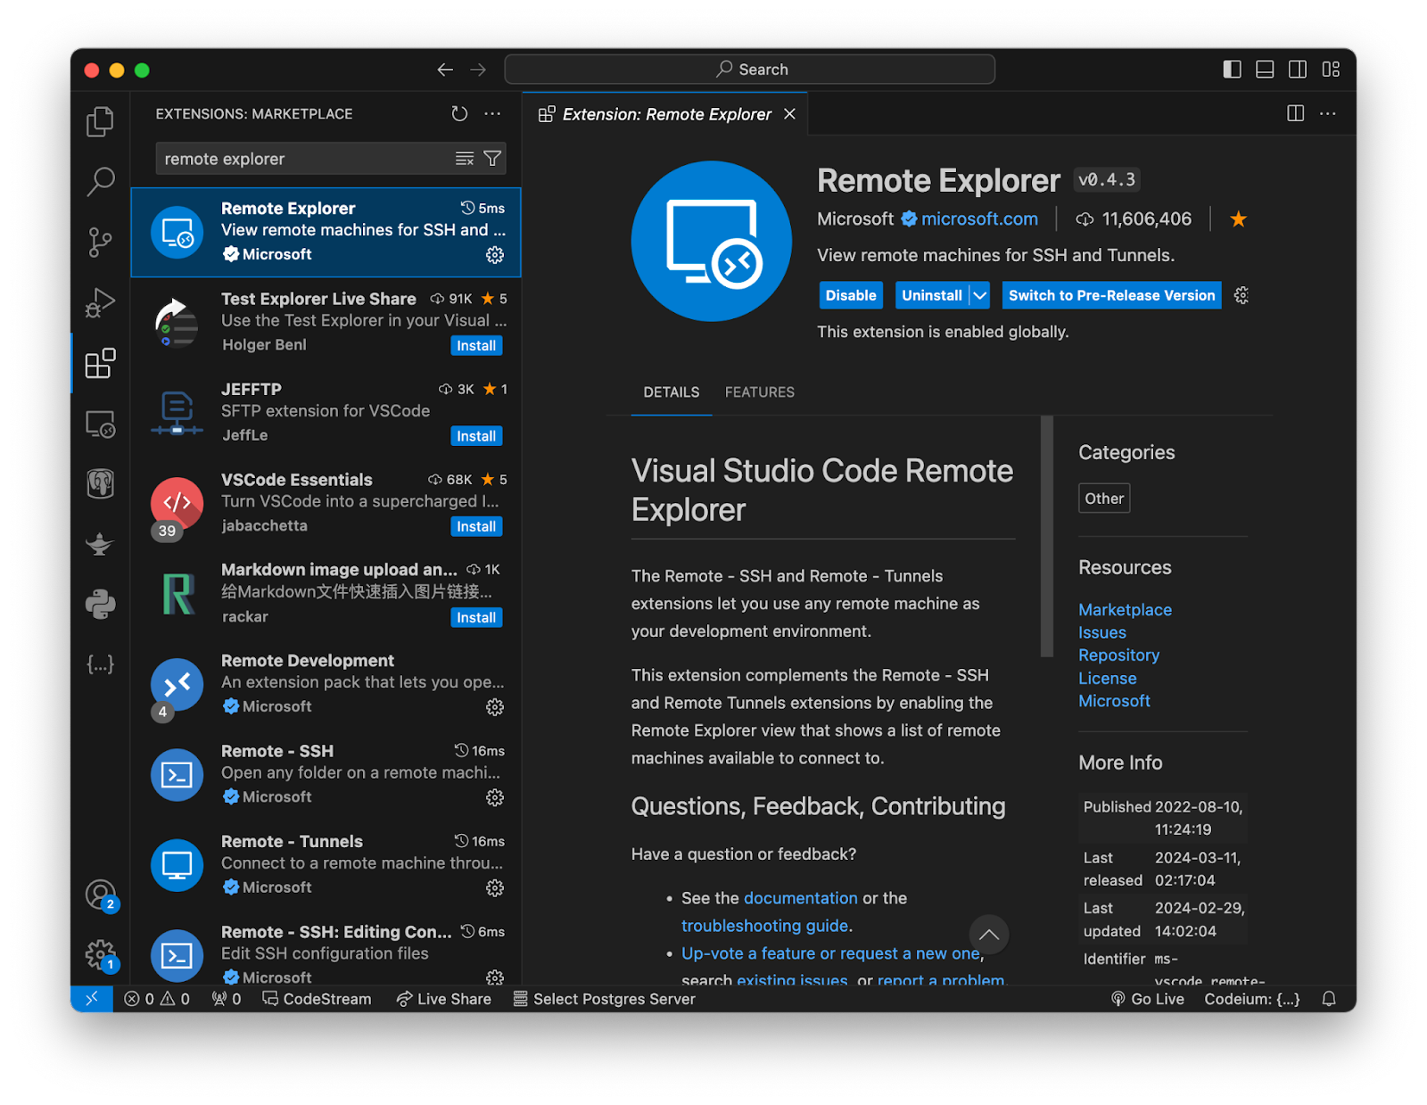Image resolution: width=1427 pixels, height=1105 pixels.
Task: Open the Explorer view in activity bar
Action: coord(100,121)
